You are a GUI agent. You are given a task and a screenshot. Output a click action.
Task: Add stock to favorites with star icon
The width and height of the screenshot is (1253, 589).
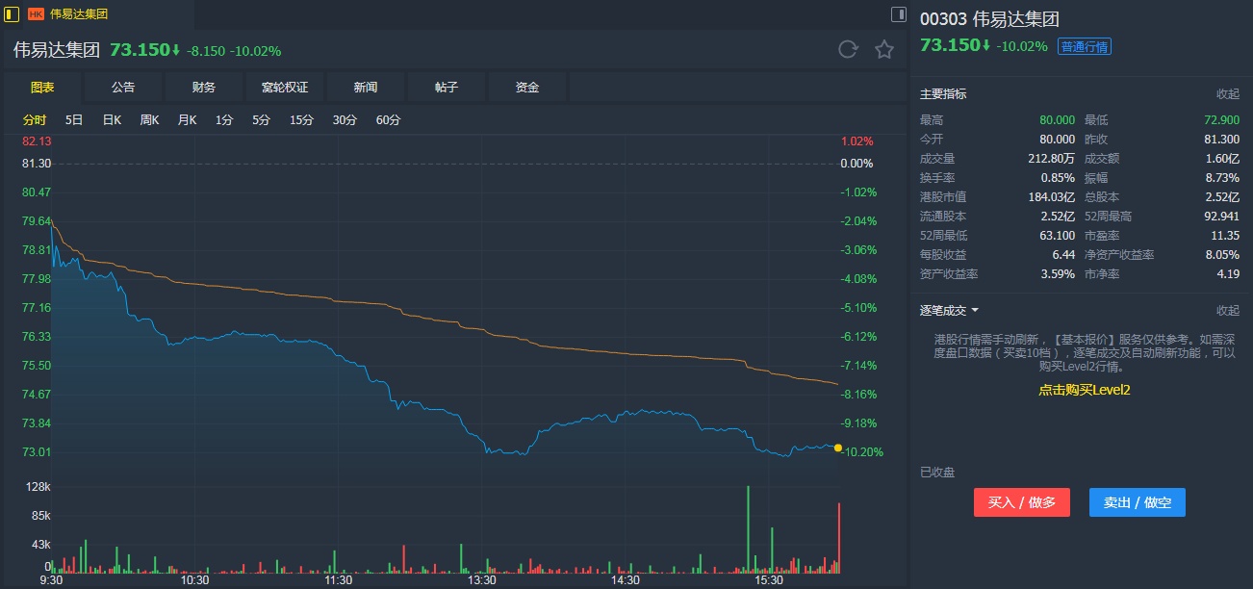tap(884, 49)
